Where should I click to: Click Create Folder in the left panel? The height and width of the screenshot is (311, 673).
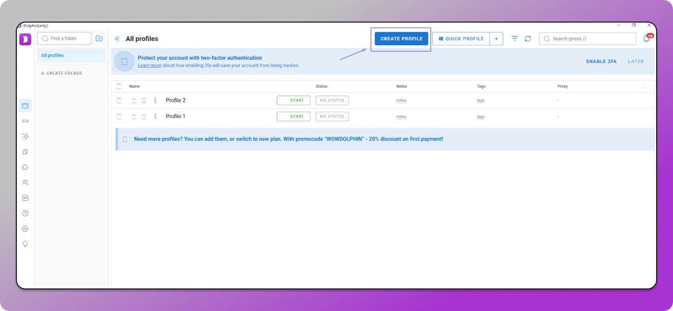[61, 73]
